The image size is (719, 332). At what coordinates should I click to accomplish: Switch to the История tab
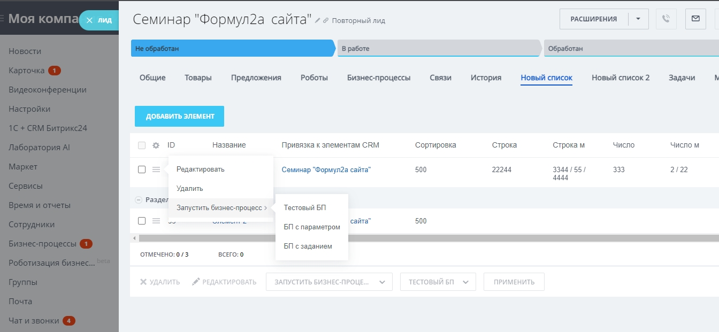click(486, 78)
